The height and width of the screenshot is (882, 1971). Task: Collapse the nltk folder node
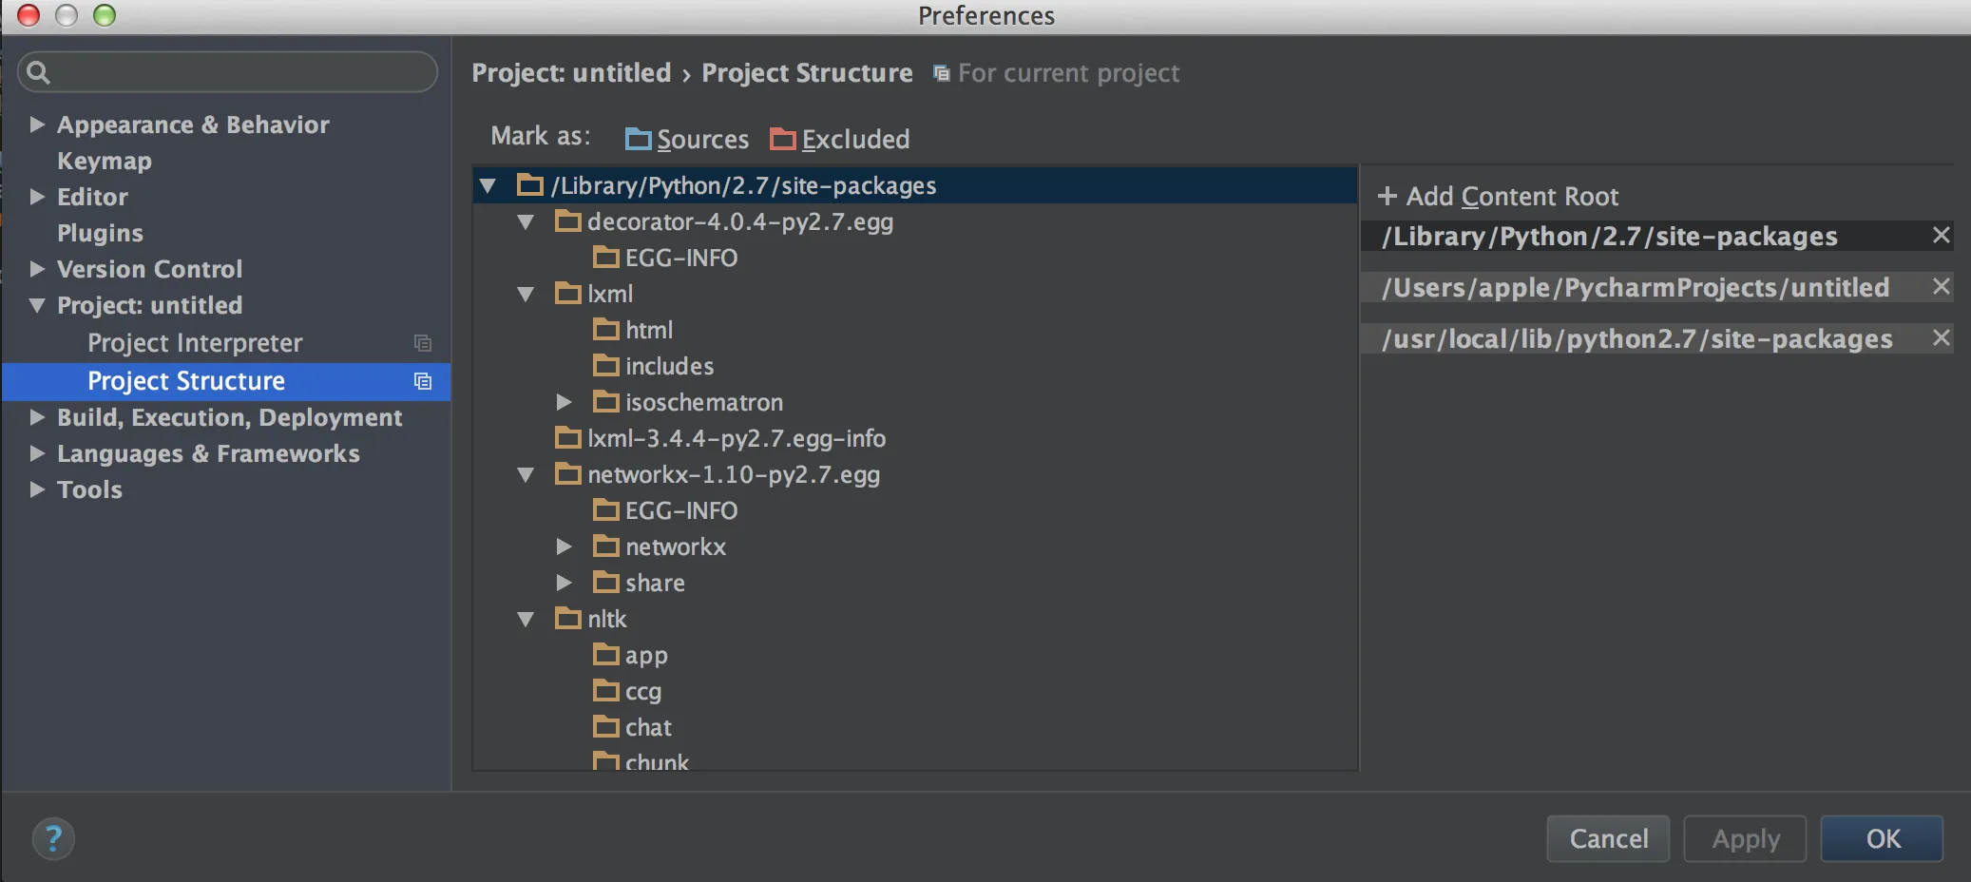click(526, 620)
